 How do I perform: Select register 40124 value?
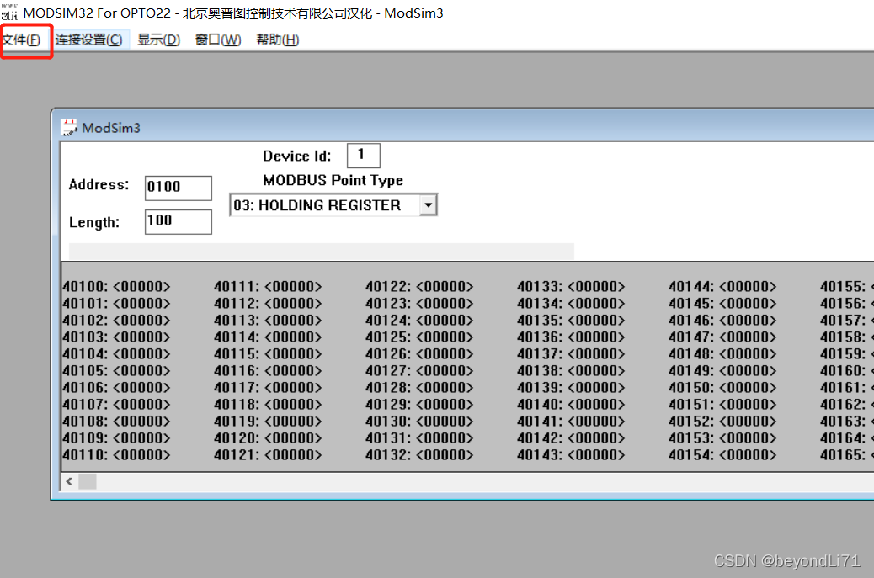pos(445,321)
